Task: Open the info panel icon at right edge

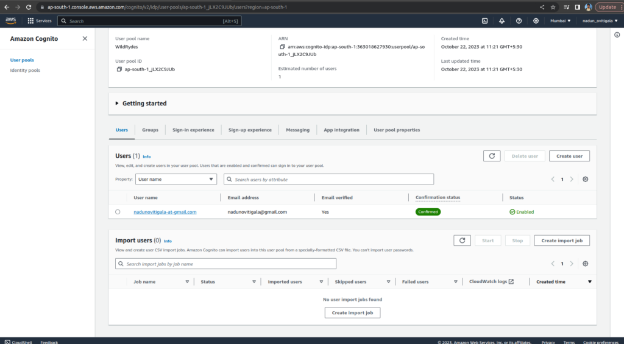Action: [x=617, y=35]
